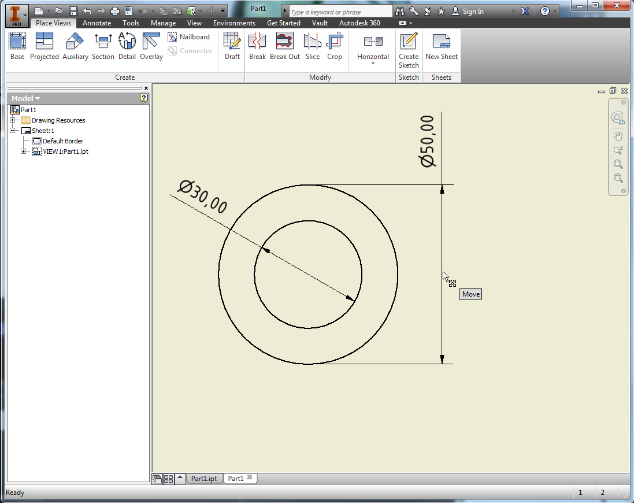Open the Sign In dropdown arrow

[x=514, y=12]
